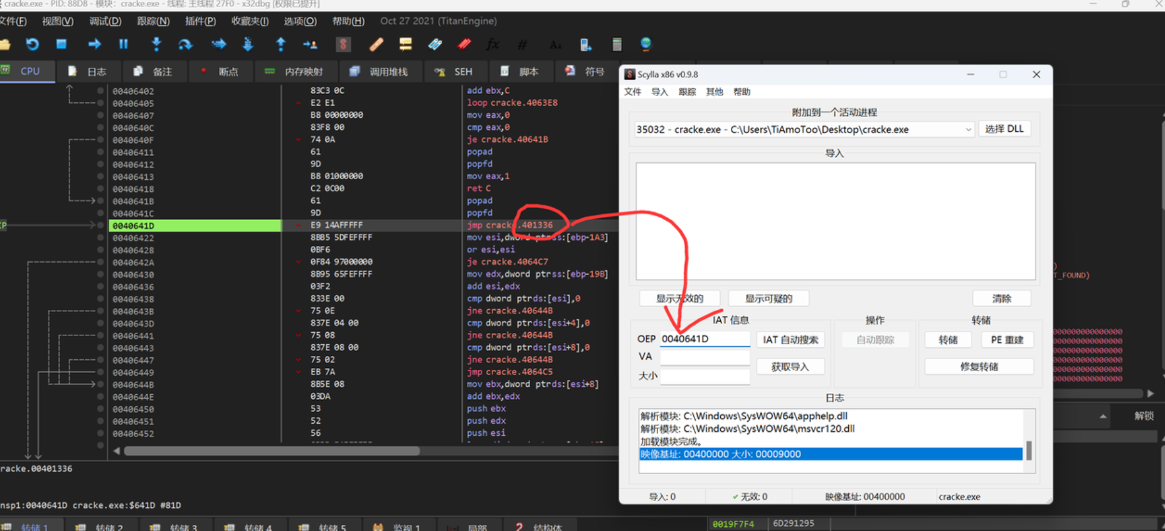Image resolution: width=1165 pixels, height=531 pixels.
Task: Open the calculator icon
Action: pos(617,44)
